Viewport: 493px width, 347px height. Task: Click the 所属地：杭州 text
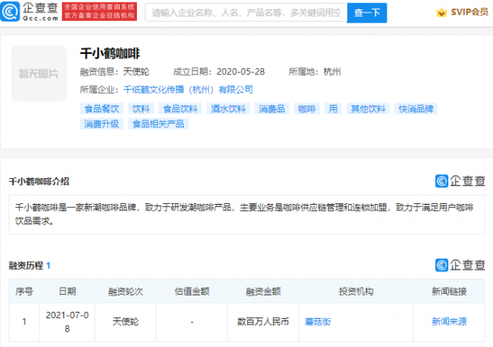point(315,72)
